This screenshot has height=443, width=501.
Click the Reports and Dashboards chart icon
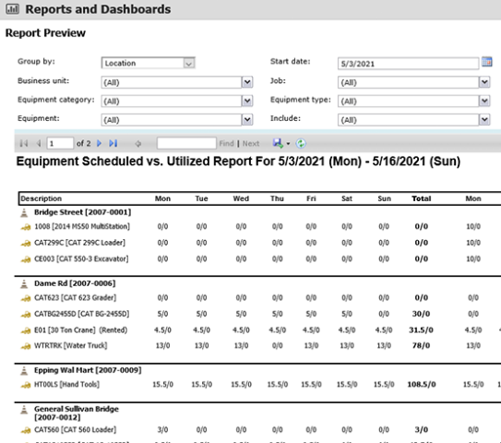coord(13,9)
